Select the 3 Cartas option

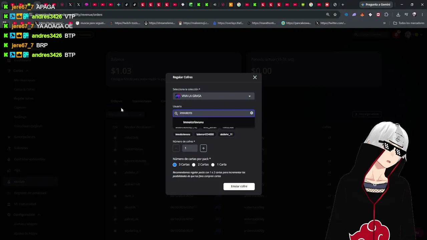(x=174, y=165)
